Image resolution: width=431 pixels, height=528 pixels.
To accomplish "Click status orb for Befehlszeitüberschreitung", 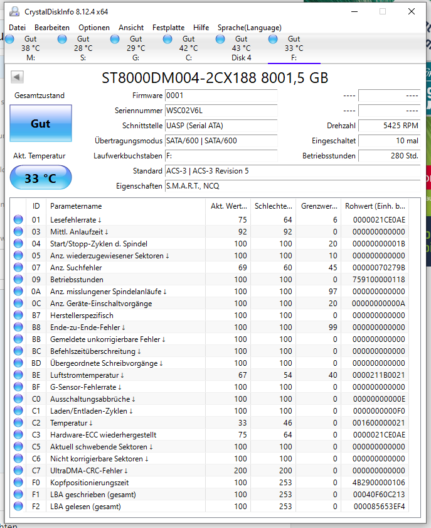I will point(18,351).
